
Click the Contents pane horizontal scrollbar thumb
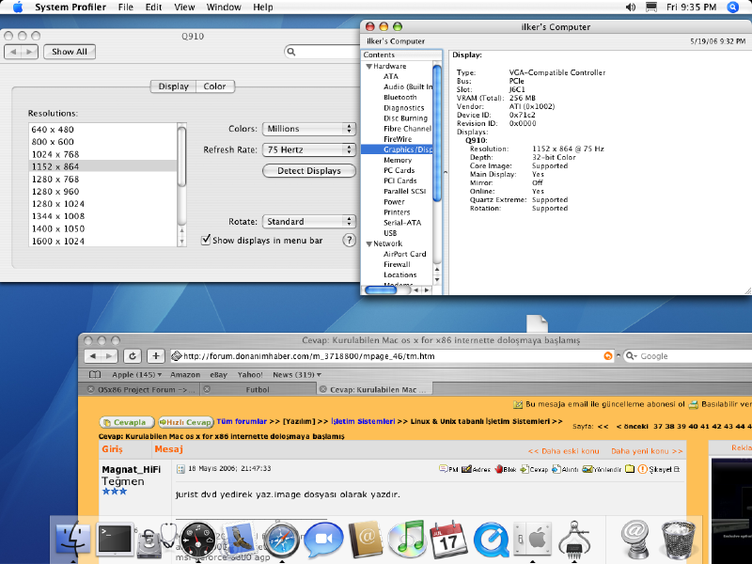pos(381,290)
